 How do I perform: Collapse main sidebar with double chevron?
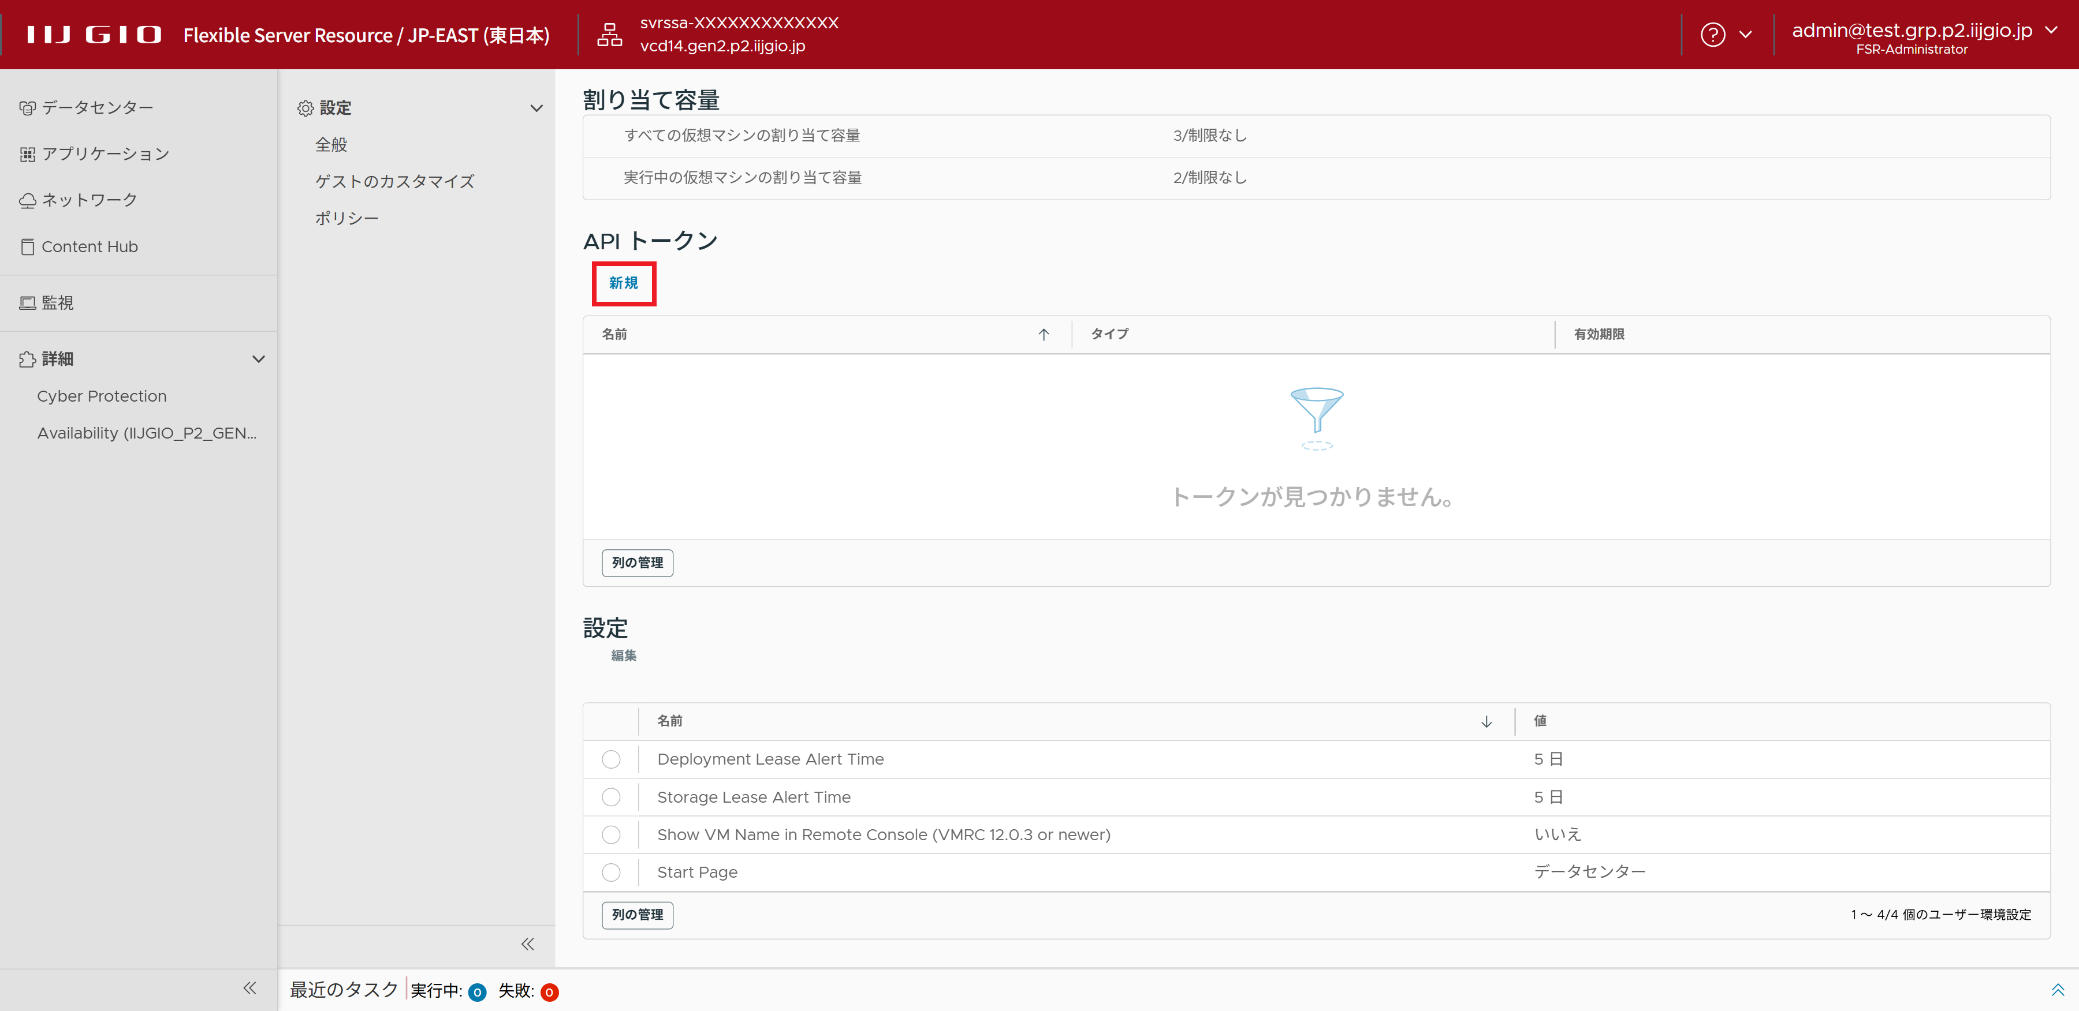pos(249,987)
